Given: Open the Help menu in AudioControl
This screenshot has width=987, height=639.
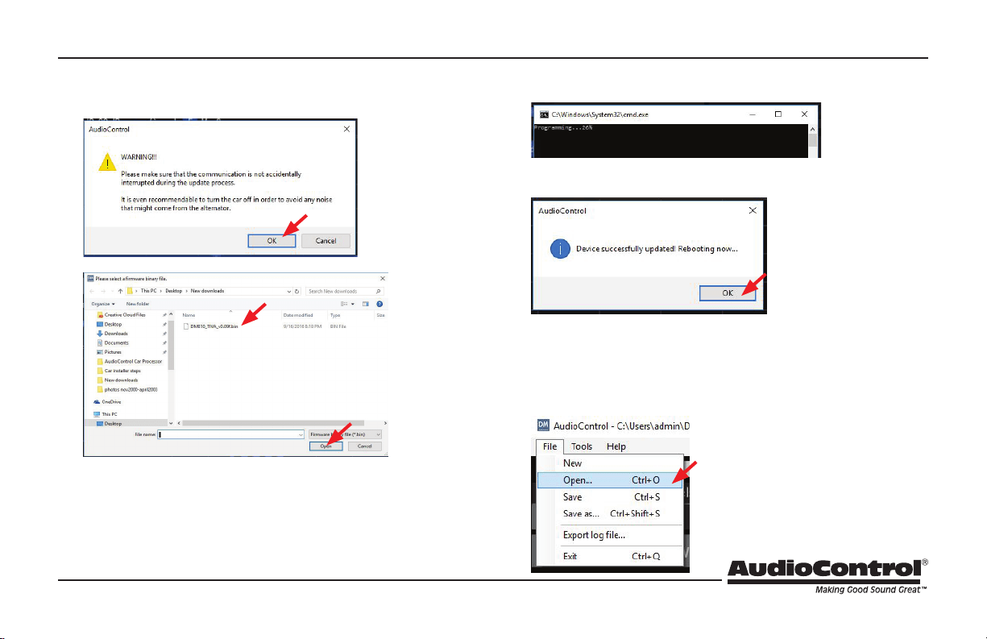Looking at the screenshot, I should click(x=616, y=446).
